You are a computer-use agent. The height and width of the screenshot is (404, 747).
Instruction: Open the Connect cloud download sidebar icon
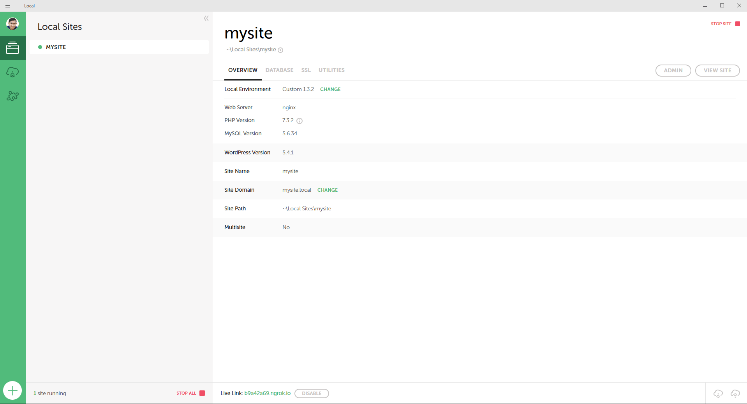[x=12, y=72]
